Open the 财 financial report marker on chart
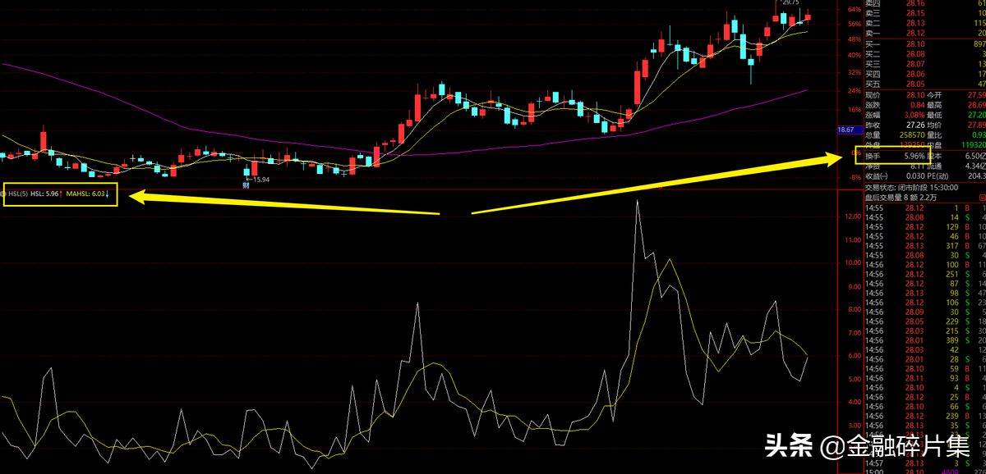This screenshot has width=986, height=474. click(246, 185)
